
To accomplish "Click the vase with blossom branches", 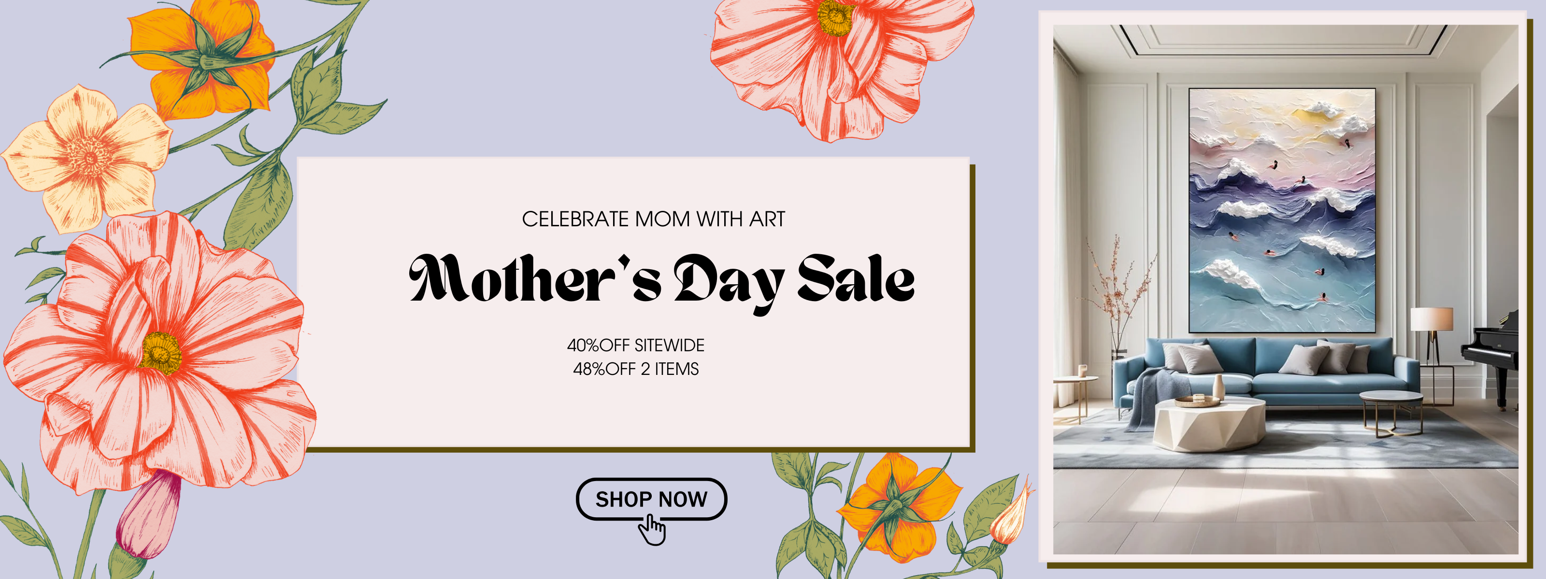I will [1117, 300].
